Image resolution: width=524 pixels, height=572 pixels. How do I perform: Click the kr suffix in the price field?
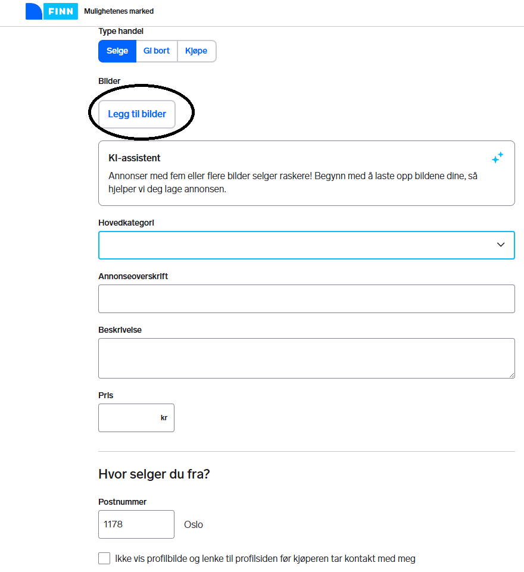point(164,418)
